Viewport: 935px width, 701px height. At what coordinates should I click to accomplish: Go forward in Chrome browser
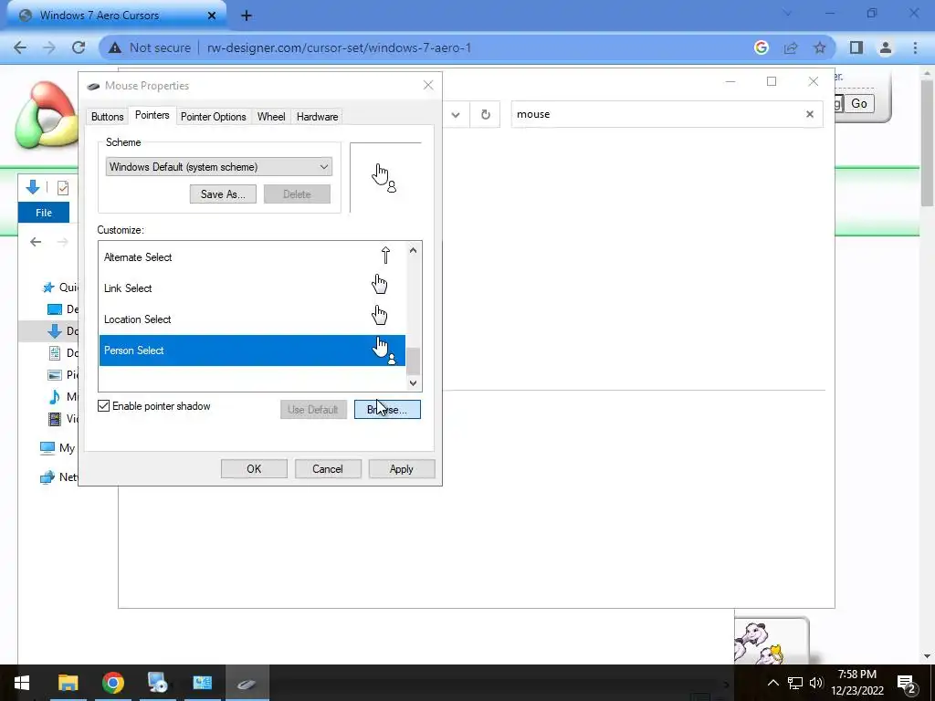tap(49, 47)
